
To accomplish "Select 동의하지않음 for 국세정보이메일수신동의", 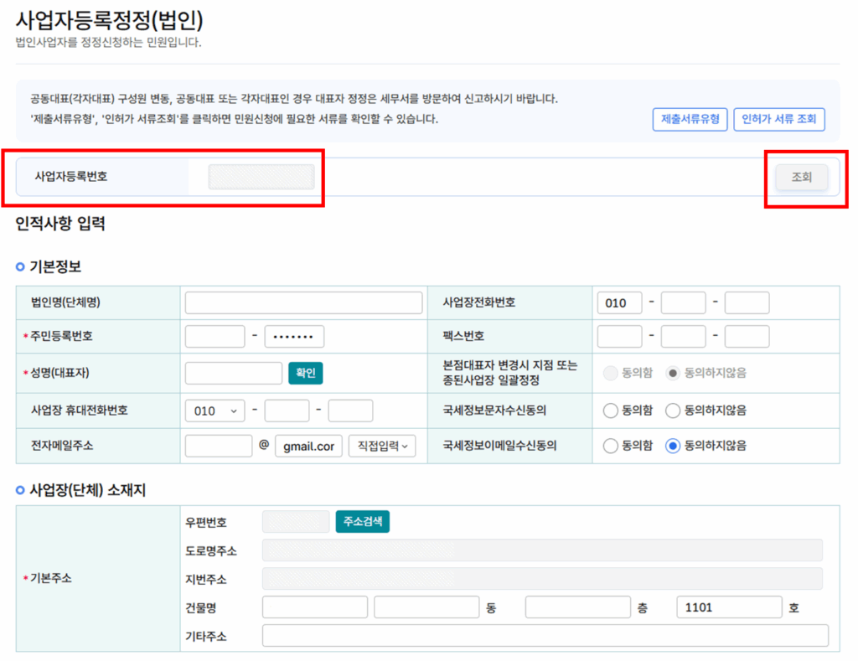I will pyautogui.click(x=672, y=446).
